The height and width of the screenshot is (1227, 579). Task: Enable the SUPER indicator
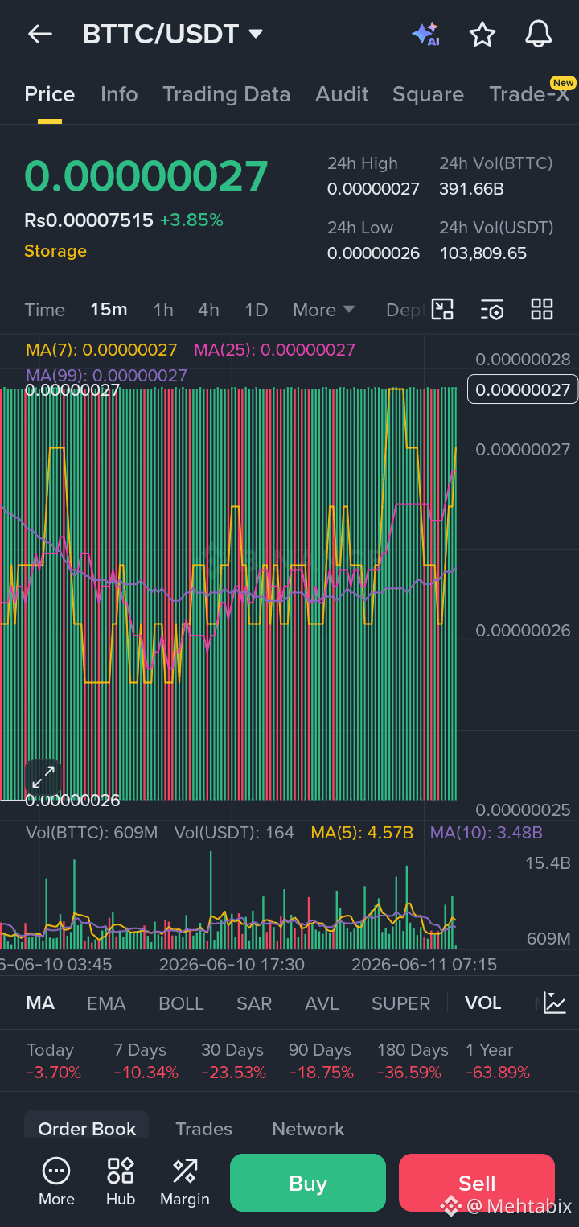click(x=401, y=1003)
